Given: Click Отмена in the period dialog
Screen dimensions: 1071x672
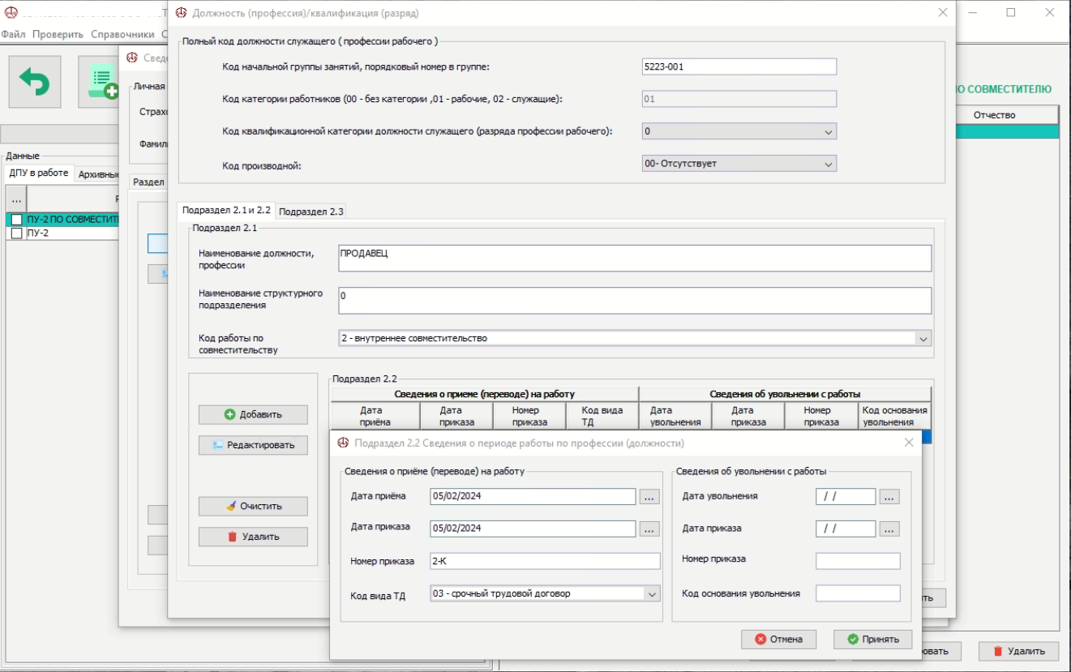Looking at the screenshot, I should click(x=778, y=639).
